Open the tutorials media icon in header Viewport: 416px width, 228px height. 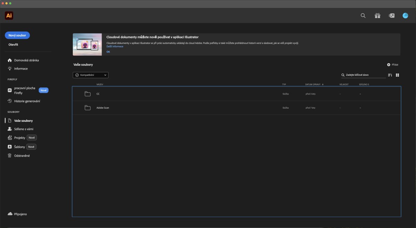pyautogui.click(x=392, y=16)
